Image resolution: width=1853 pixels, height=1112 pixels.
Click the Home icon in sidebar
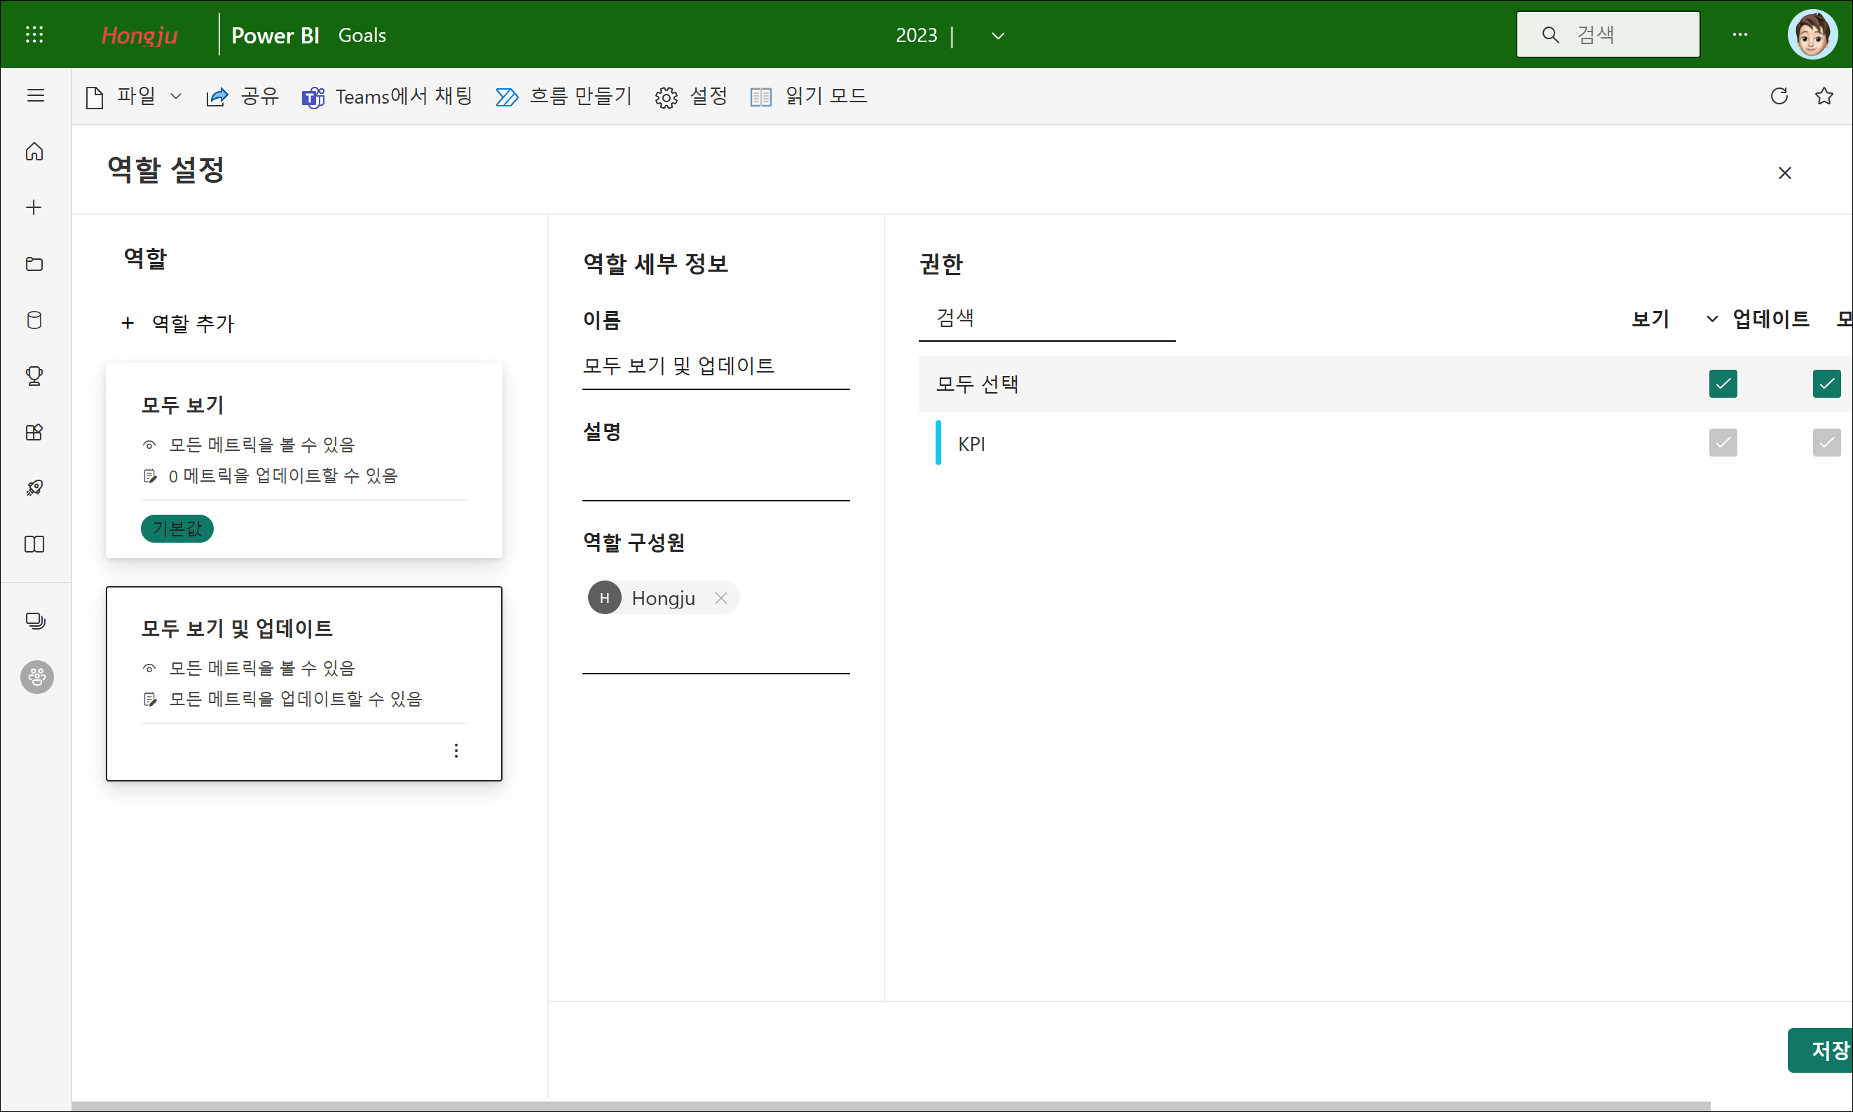(34, 152)
